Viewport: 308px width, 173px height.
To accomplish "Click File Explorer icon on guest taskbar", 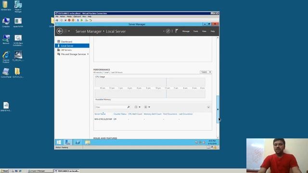I will (x=88, y=142).
